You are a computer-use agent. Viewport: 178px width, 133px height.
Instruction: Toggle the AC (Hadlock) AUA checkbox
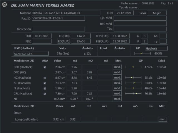click(45, 83)
